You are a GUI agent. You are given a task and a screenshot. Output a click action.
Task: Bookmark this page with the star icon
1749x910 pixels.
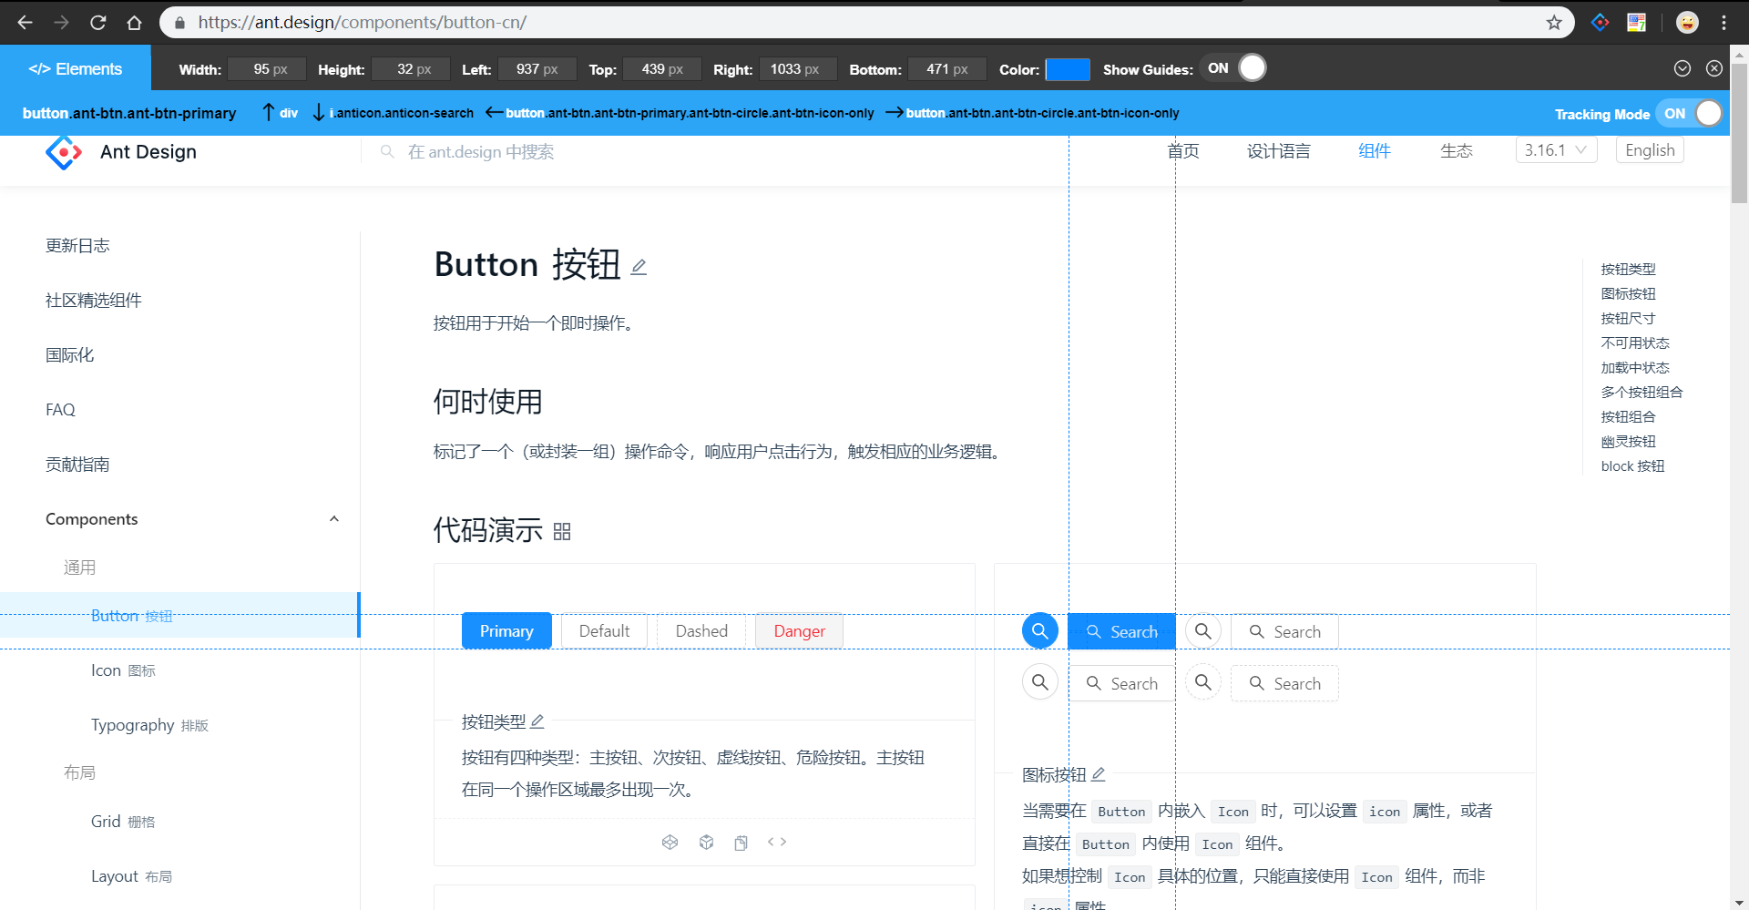pyautogui.click(x=1554, y=23)
